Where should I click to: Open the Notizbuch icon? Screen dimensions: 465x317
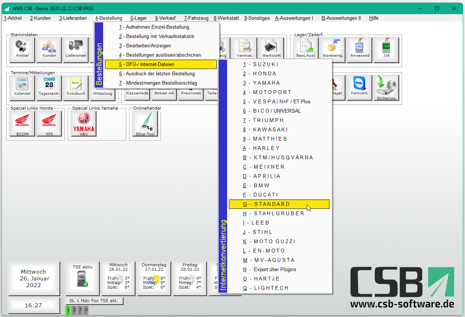coord(76,88)
